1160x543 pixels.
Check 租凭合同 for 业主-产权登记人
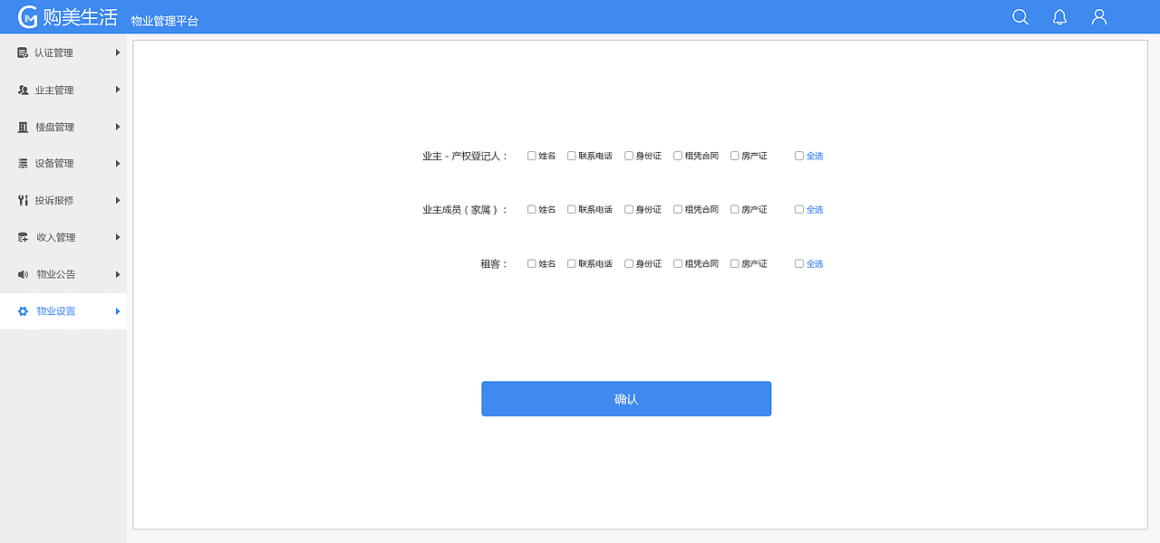[678, 156]
